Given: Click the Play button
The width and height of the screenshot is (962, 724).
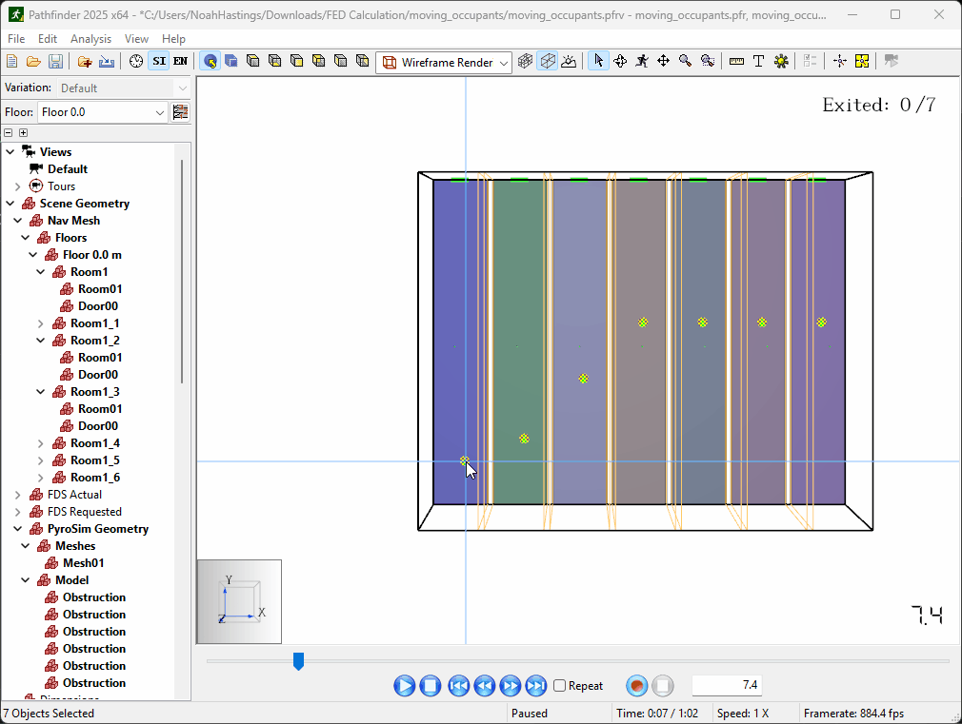Looking at the screenshot, I should (404, 685).
